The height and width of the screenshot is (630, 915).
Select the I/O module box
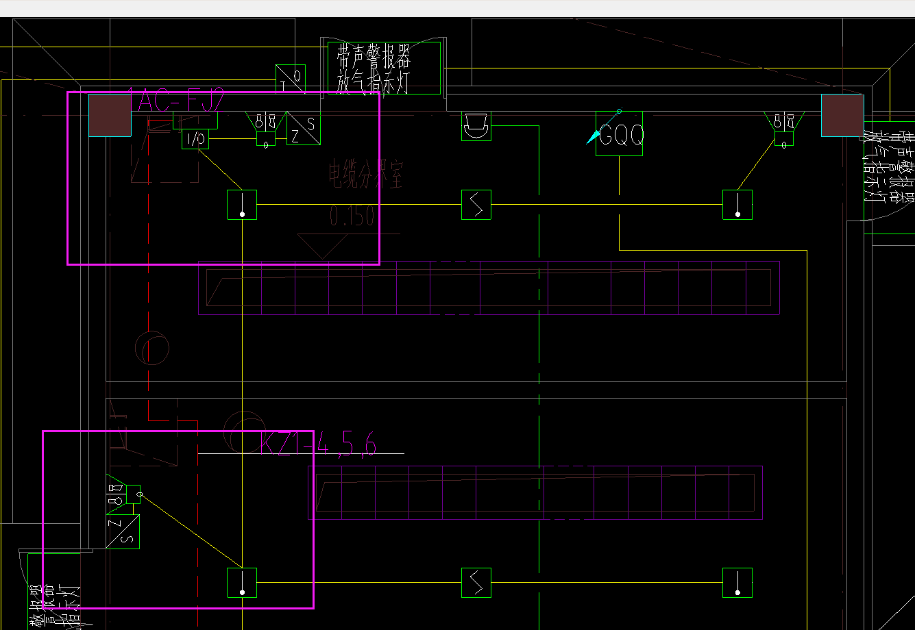pos(195,139)
